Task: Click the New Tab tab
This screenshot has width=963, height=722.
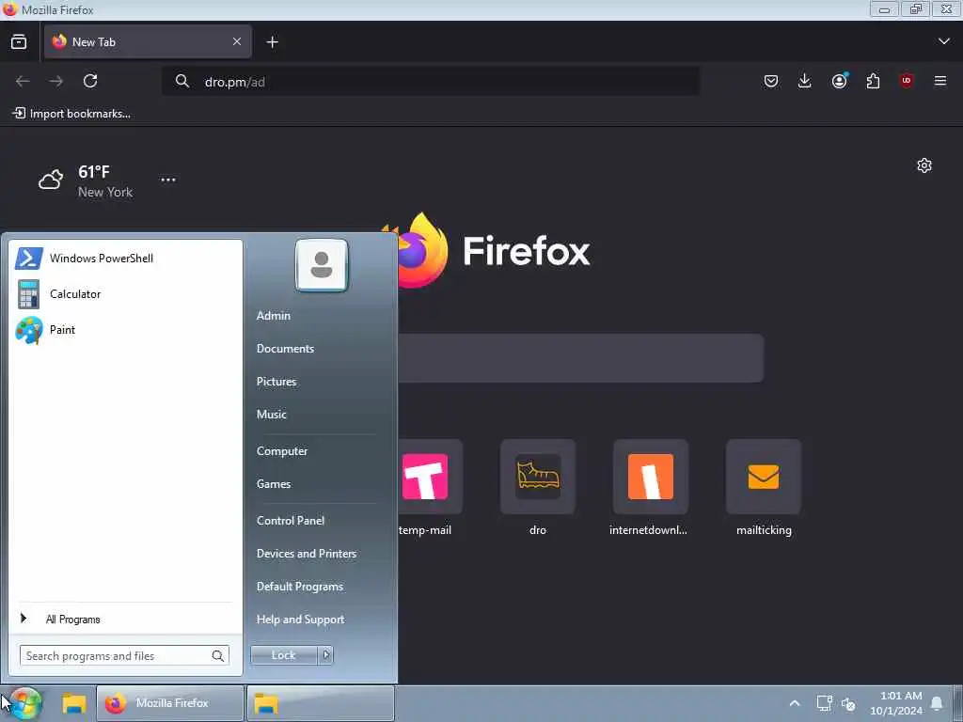Action: (148, 41)
